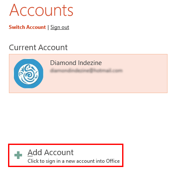
Task: Click the underlined 'A' in Add Account
Action: [x=30, y=153]
